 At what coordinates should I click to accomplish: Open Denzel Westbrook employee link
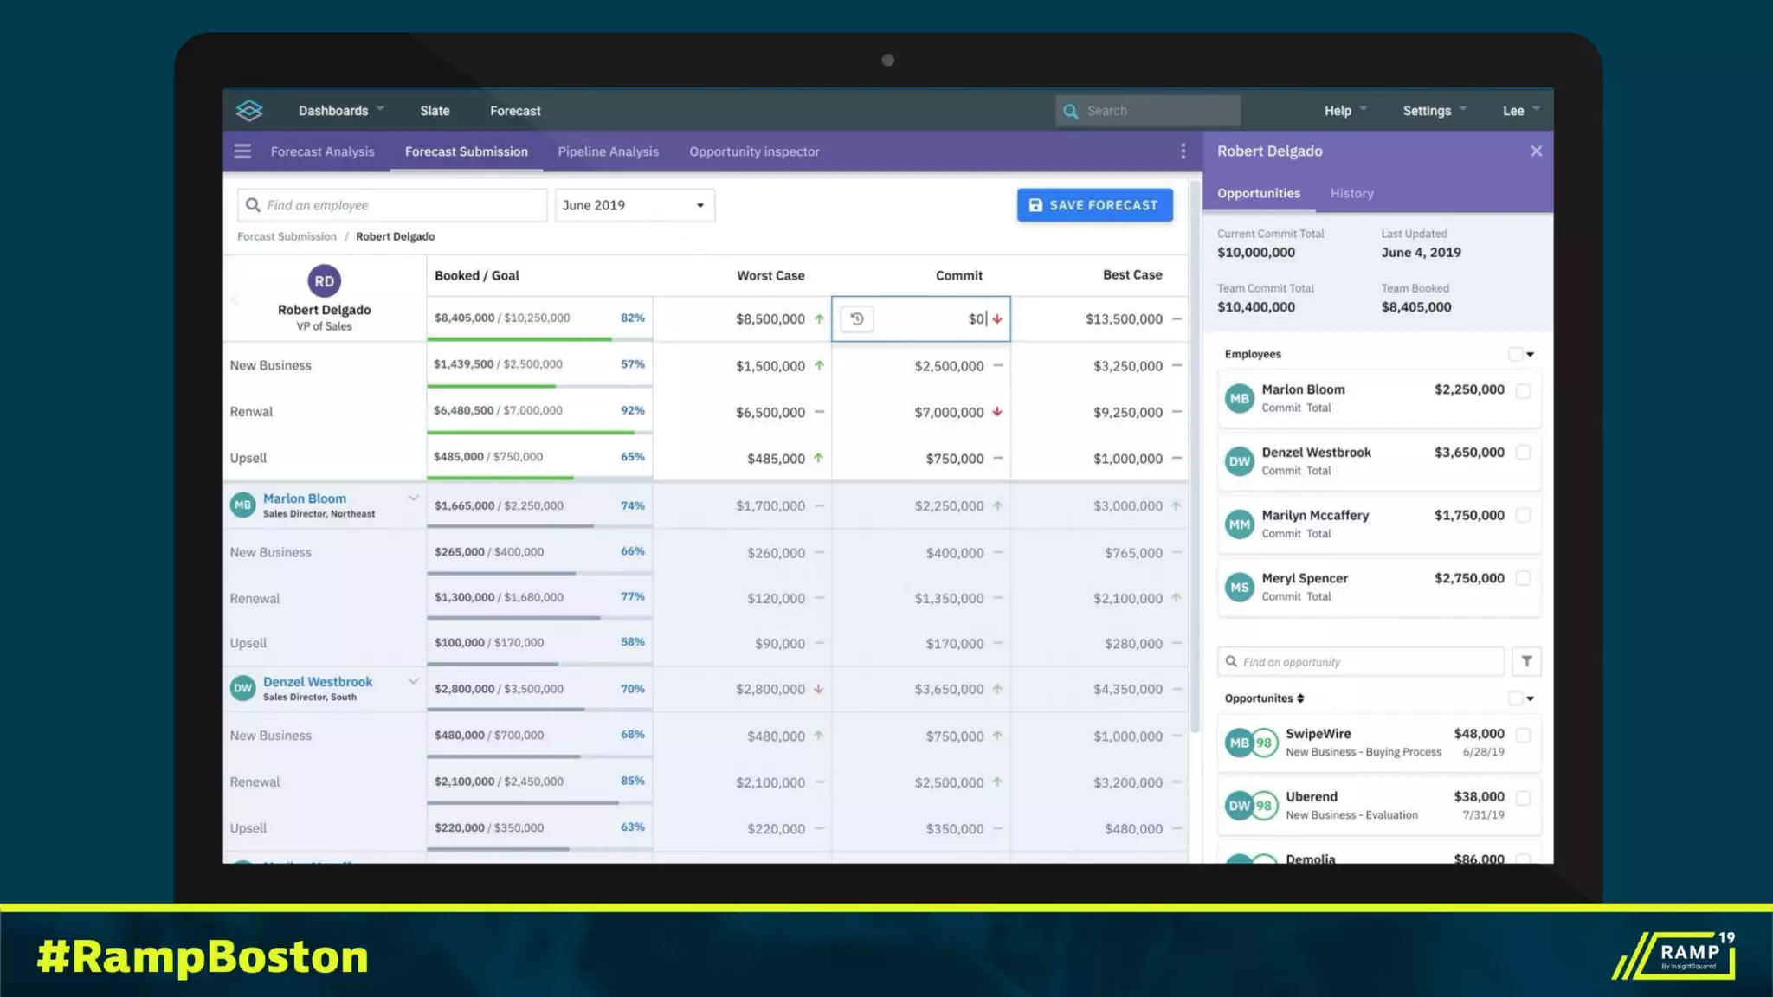[318, 682]
